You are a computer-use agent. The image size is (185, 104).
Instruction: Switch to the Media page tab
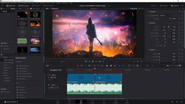tap(58, 102)
